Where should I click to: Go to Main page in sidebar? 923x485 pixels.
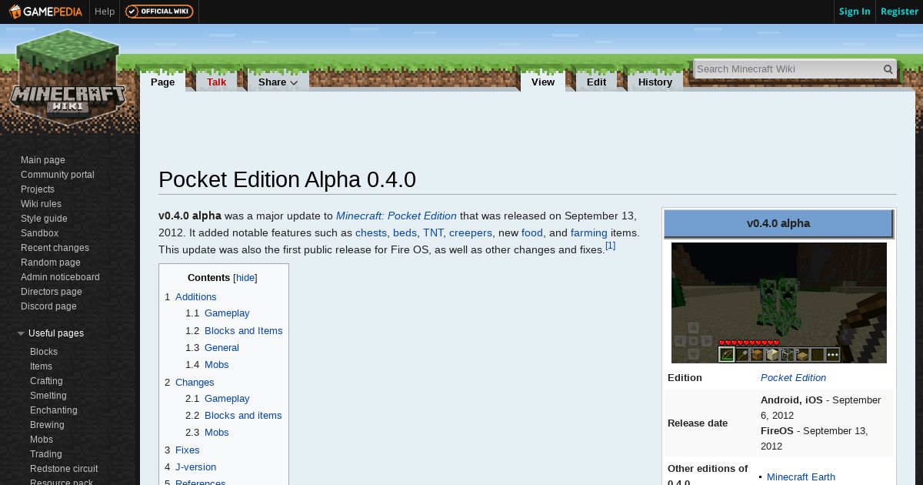click(43, 160)
